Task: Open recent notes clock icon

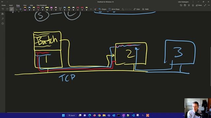Action: tap(3, 23)
